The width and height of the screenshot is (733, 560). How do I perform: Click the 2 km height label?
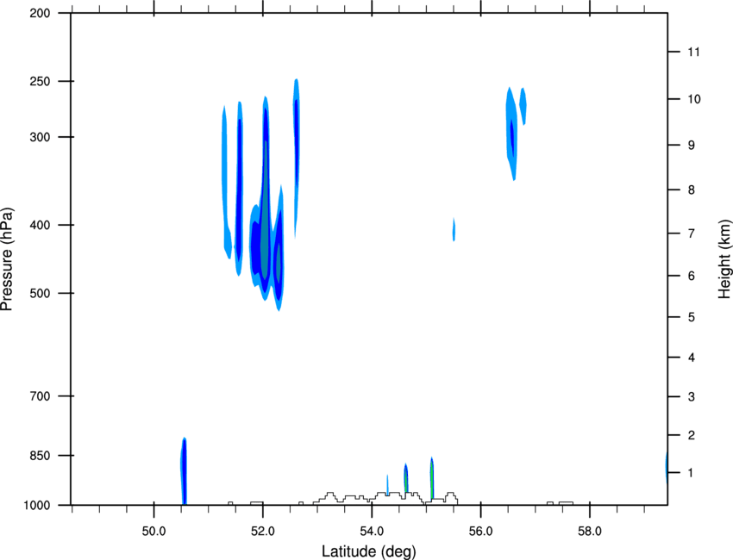coord(692,435)
